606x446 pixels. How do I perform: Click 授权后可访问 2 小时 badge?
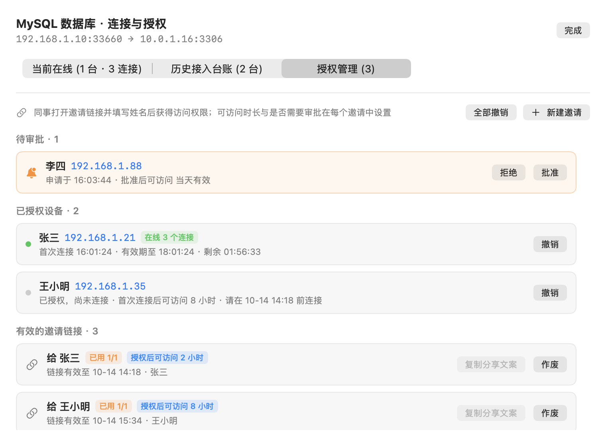[167, 358]
